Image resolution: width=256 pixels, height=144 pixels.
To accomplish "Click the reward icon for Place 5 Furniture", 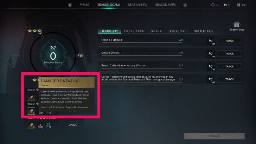I will [x=211, y=41].
